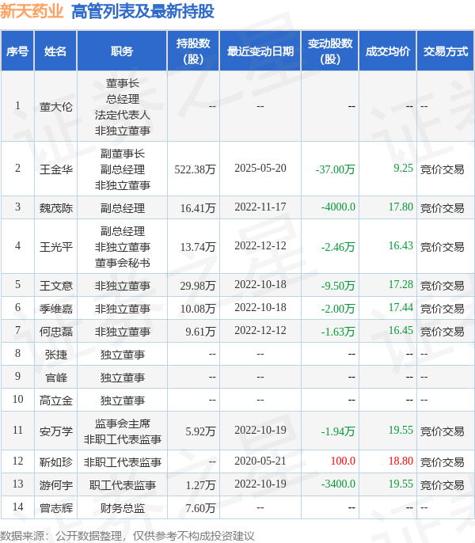The height and width of the screenshot is (543, 475).
Task: Click the -3400.0 change value
Action: (x=338, y=484)
